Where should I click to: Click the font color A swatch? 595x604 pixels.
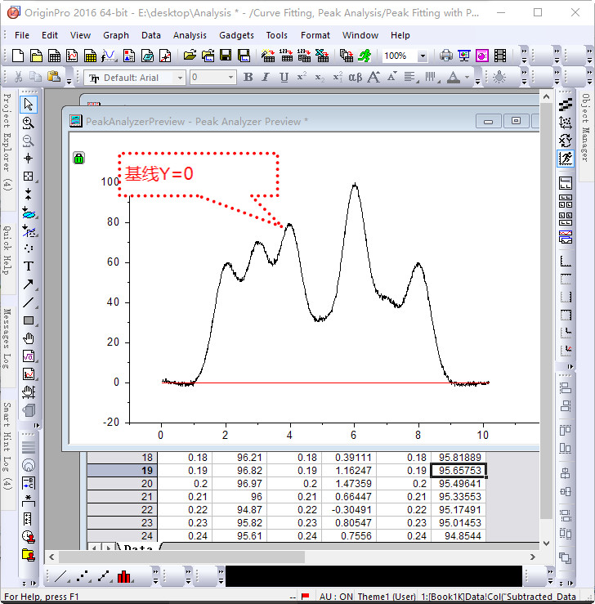[454, 78]
